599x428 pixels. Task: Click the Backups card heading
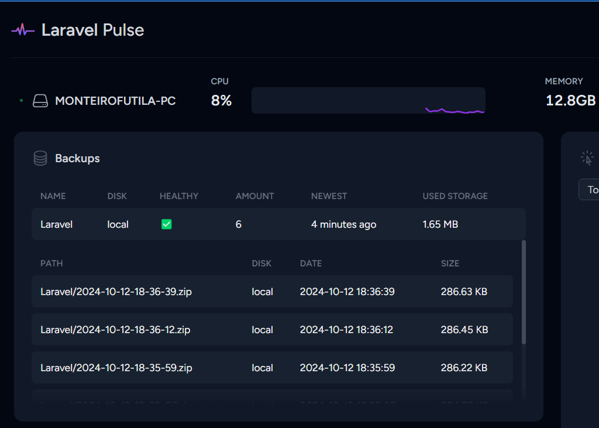click(x=78, y=158)
